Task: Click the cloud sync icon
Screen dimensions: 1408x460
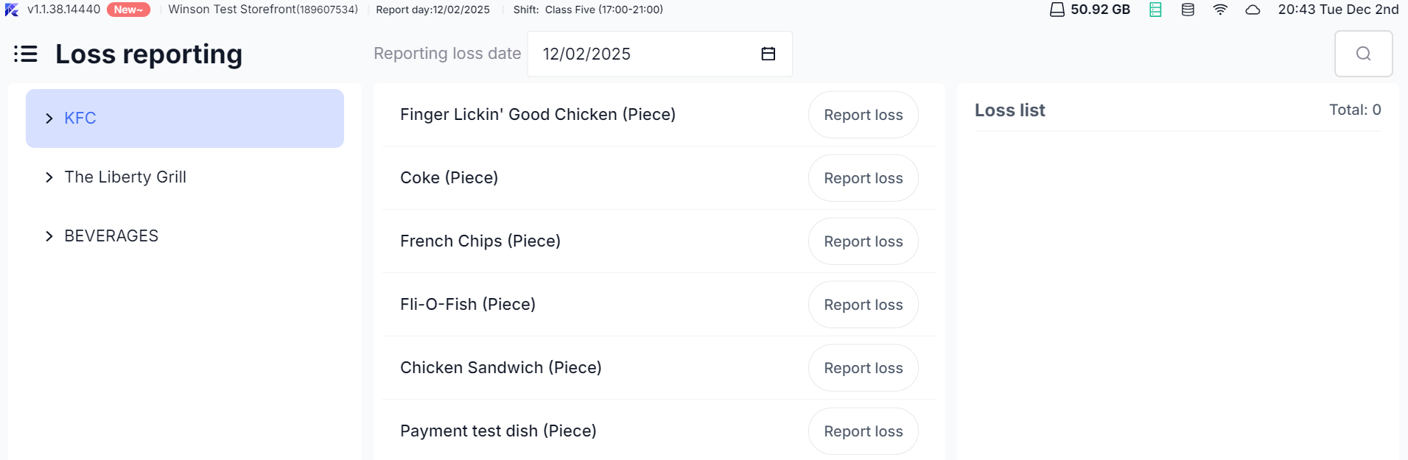Action: point(1253,10)
